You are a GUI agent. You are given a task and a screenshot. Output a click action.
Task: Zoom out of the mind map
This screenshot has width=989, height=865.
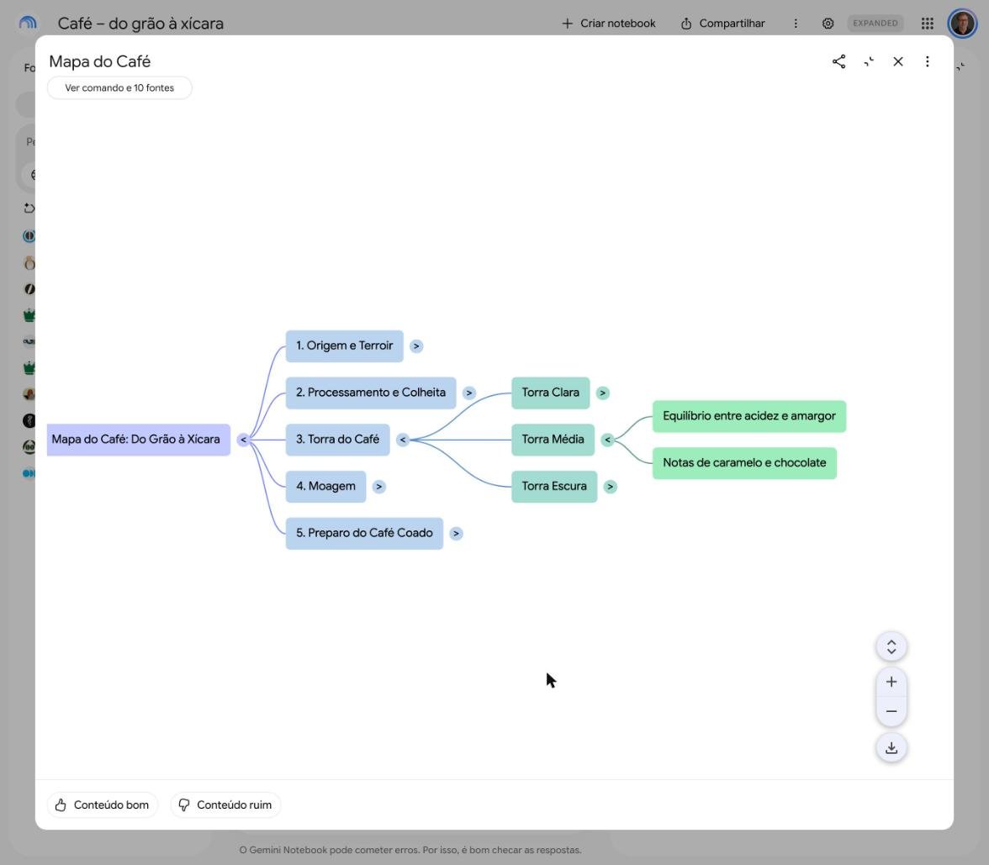(x=891, y=711)
